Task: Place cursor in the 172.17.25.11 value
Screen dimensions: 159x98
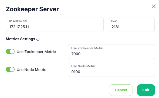Action: (19, 27)
